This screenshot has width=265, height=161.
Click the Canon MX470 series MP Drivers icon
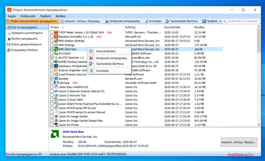tap(56, 108)
